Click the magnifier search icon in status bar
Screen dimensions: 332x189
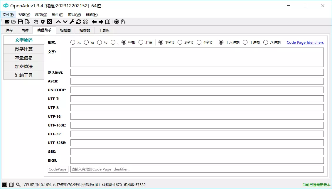tap(18, 185)
